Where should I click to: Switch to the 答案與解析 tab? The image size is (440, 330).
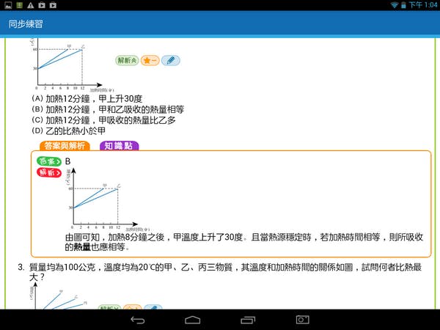pyautogui.click(x=65, y=146)
